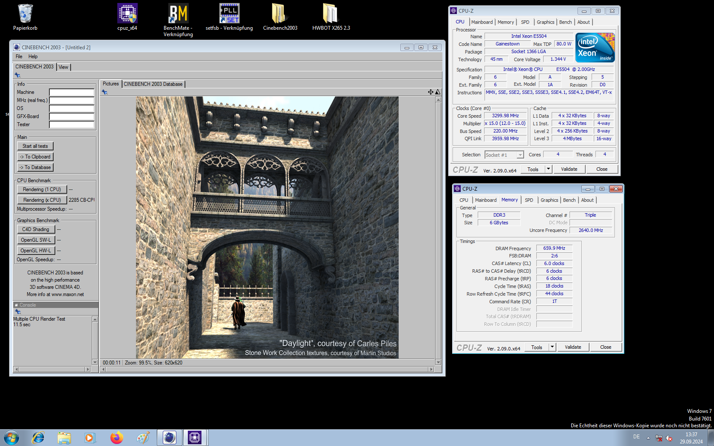Click the pin icon under Pictures tab

[105, 92]
